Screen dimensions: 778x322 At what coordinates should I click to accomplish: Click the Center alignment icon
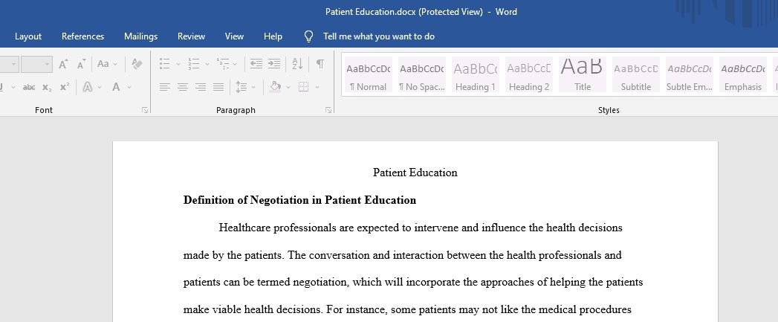point(183,88)
